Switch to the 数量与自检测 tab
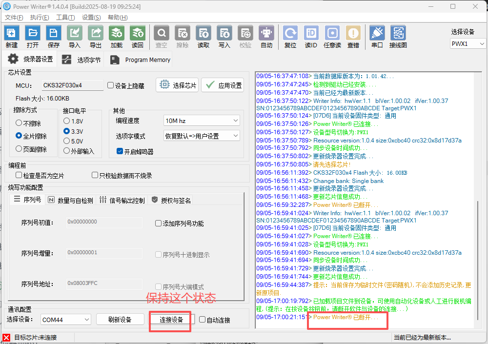This screenshot has width=488, height=344. coord(71,200)
